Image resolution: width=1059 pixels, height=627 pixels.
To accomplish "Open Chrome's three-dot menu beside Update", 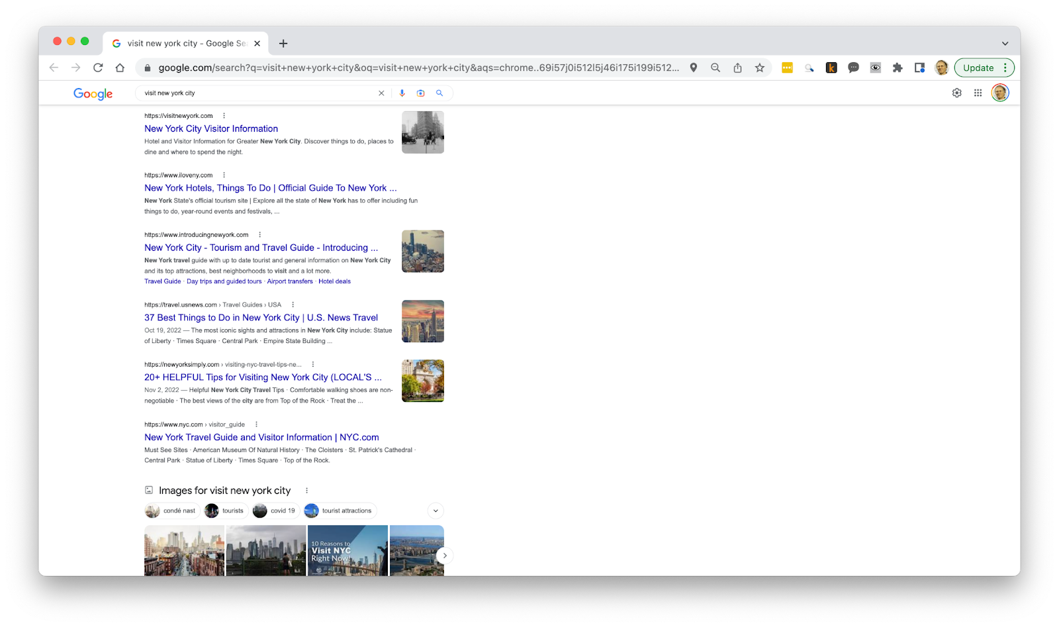I will (1005, 68).
